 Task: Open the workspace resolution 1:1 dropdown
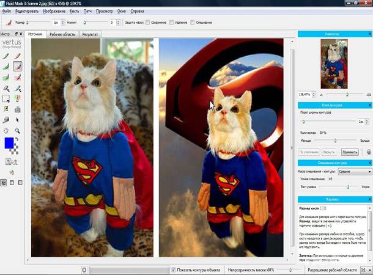(366, 270)
